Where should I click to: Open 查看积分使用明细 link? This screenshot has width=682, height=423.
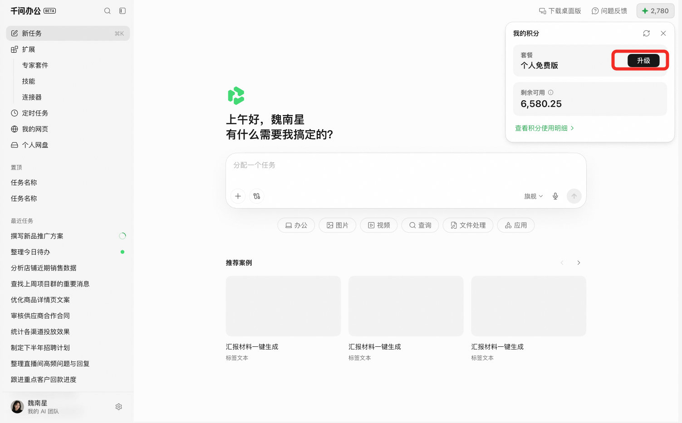point(545,128)
